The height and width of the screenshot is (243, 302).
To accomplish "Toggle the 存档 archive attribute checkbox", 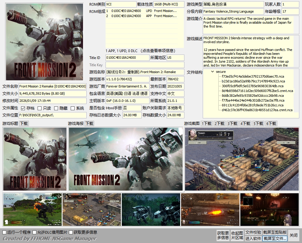I will pos(23,108).
